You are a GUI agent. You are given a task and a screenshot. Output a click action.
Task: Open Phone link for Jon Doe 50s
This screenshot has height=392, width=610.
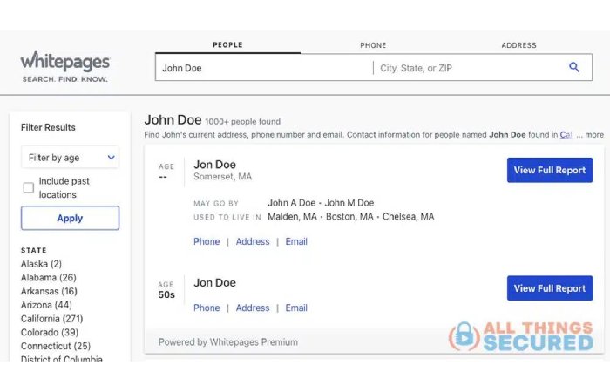pos(207,308)
